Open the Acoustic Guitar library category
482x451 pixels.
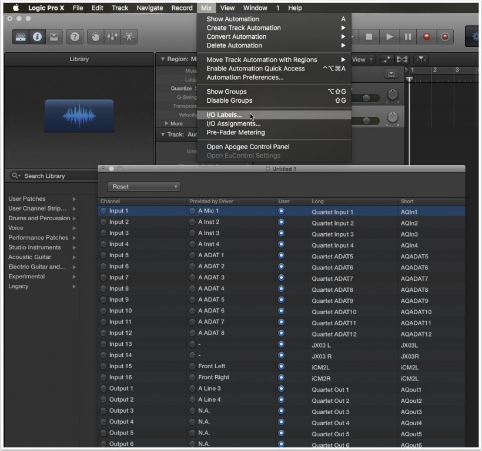pyautogui.click(x=42, y=257)
